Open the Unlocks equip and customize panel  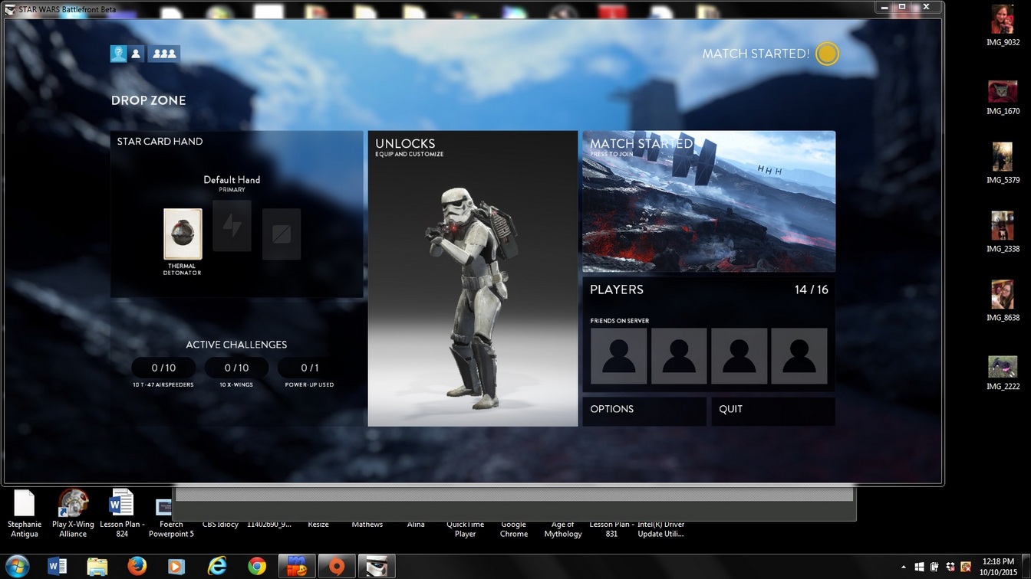(473, 279)
